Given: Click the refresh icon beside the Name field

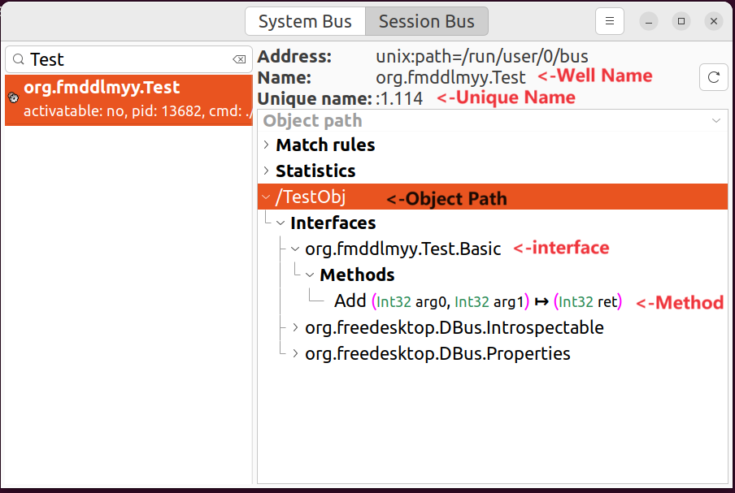Looking at the screenshot, I should point(713,78).
